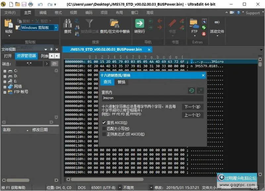Open the FTP tool in Extras
This screenshot has height=191, width=265.
click(x=194, y=24)
